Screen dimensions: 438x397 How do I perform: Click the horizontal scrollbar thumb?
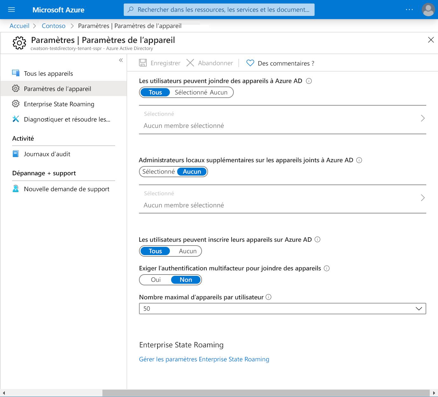click(266, 393)
